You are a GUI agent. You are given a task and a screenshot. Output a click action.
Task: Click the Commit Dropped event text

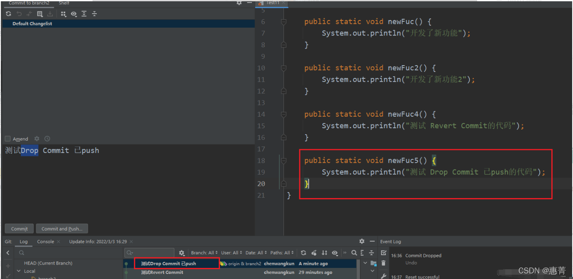tap(423, 256)
